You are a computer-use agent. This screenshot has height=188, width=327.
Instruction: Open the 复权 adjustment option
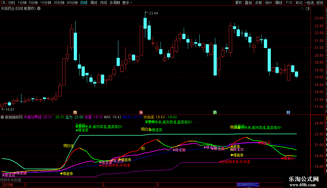click(x=238, y=3)
